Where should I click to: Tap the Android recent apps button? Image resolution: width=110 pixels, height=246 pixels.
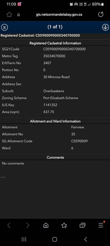[24, 239]
